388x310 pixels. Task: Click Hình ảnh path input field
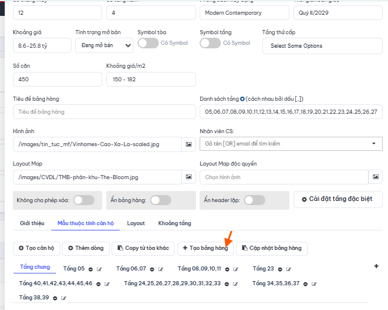point(97,144)
